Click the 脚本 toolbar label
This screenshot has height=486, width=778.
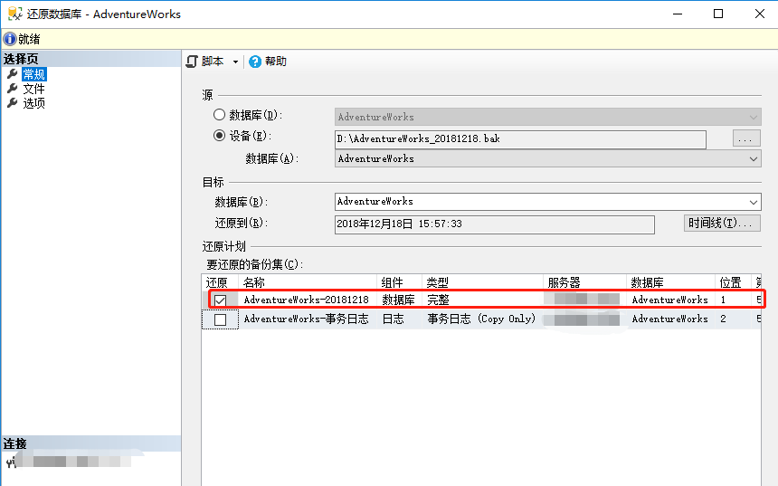pyautogui.click(x=213, y=62)
